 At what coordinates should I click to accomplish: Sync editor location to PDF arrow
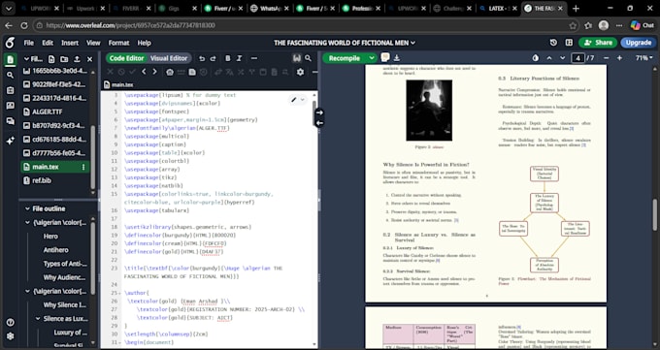(319, 112)
